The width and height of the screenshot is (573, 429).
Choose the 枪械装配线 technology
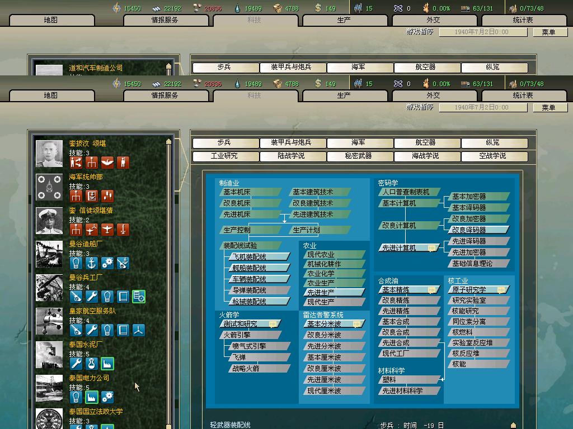click(260, 302)
